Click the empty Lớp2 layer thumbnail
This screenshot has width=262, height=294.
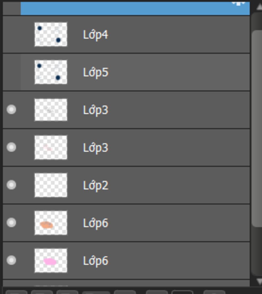click(51, 185)
